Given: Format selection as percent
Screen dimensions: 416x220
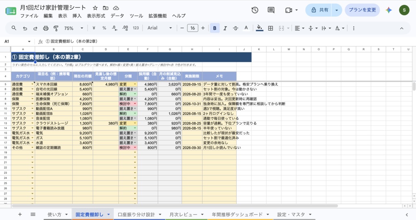Looking at the screenshot, I should [x=104, y=28].
